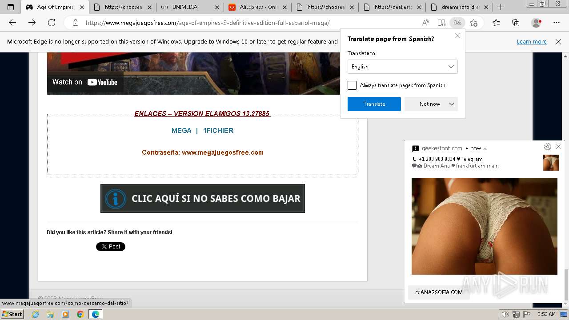569x320 pixels.
Task: Click the small notification thumbnail image
Action: coord(551,163)
